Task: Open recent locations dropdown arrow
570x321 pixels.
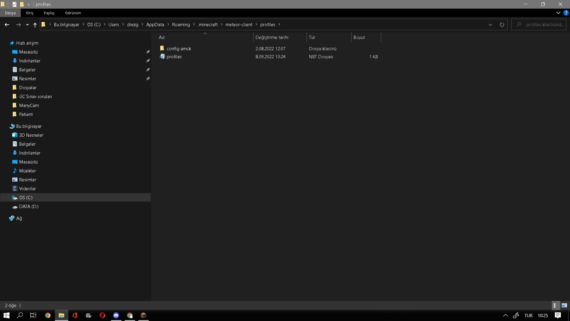Action: coord(27,25)
